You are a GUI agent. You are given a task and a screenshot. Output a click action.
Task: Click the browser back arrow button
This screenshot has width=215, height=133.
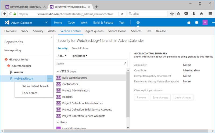[x=5, y=14]
